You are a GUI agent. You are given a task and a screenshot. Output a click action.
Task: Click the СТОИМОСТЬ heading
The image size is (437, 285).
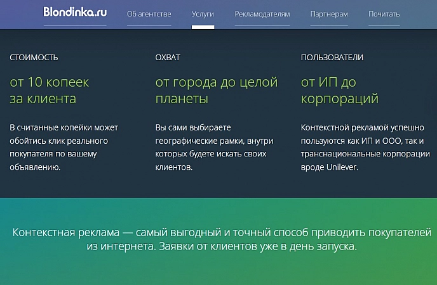(x=34, y=58)
